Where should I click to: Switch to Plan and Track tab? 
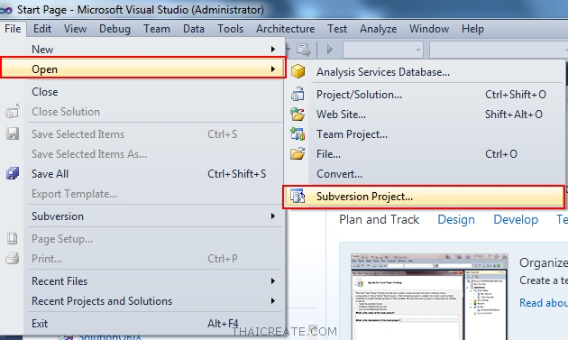pyautogui.click(x=379, y=219)
